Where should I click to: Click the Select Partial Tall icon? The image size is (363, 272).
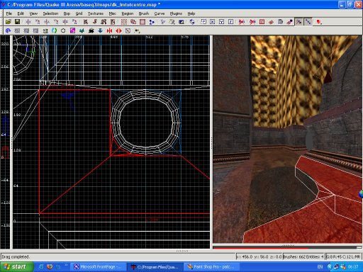pyautogui.click(x=104, y=22)
